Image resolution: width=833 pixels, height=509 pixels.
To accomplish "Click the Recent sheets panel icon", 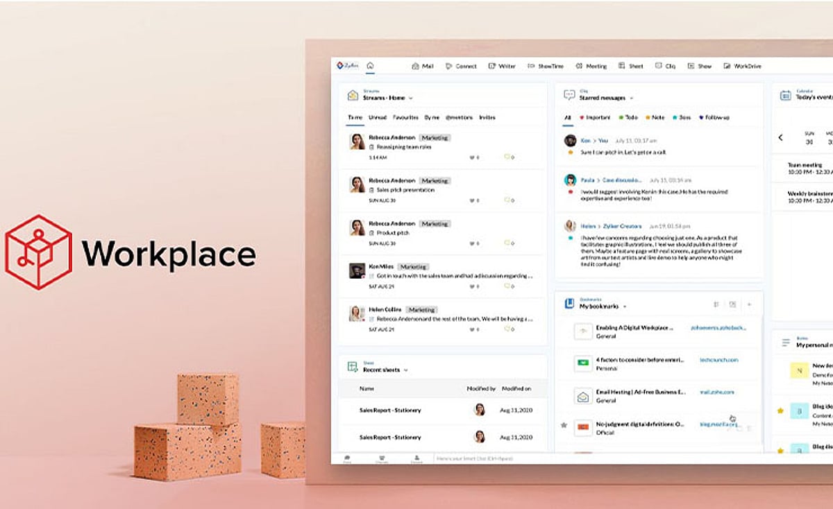I will pos(353,367).
